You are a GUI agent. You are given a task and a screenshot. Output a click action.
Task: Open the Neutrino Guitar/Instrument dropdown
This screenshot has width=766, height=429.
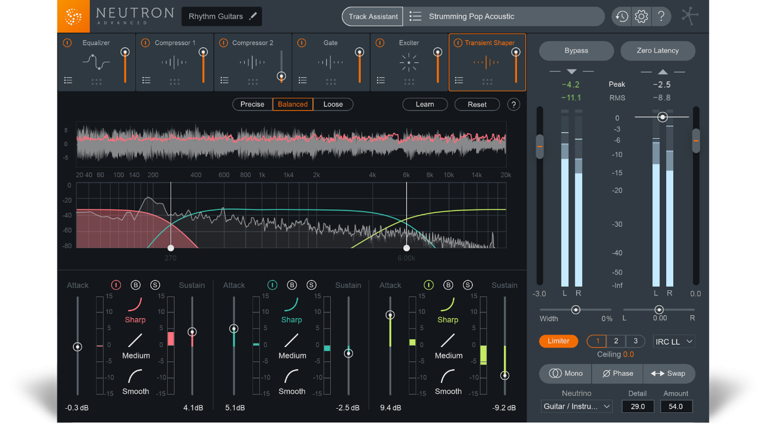pyautogui.click(x=576, y=406)
